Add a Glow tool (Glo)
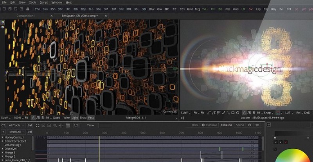Screen dimensions: 313x162 click(x=160, y=9)
